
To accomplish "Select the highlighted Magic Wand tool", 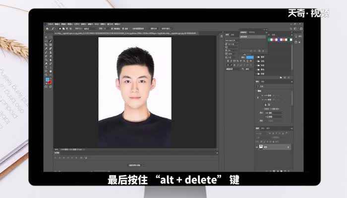I will 51,41.
